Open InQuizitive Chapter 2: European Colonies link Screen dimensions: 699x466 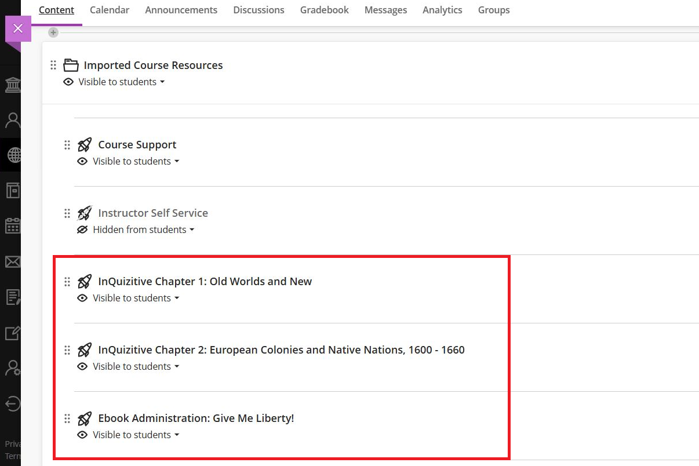(x=281, y=349)
